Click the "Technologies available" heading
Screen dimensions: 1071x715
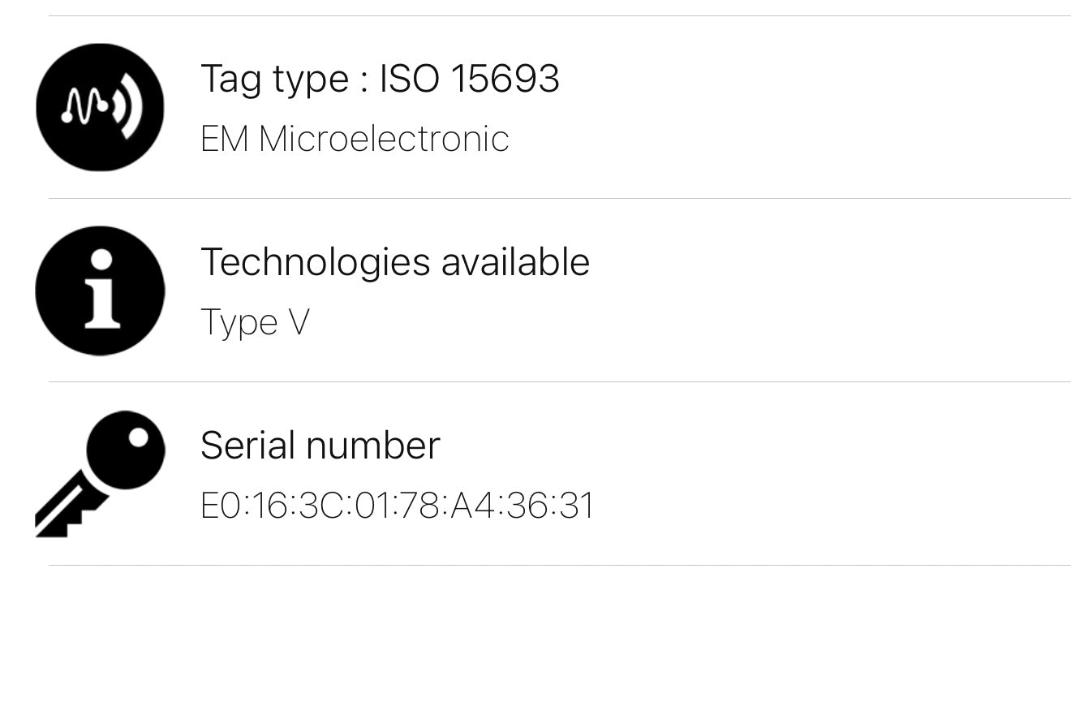click(394, 262)
